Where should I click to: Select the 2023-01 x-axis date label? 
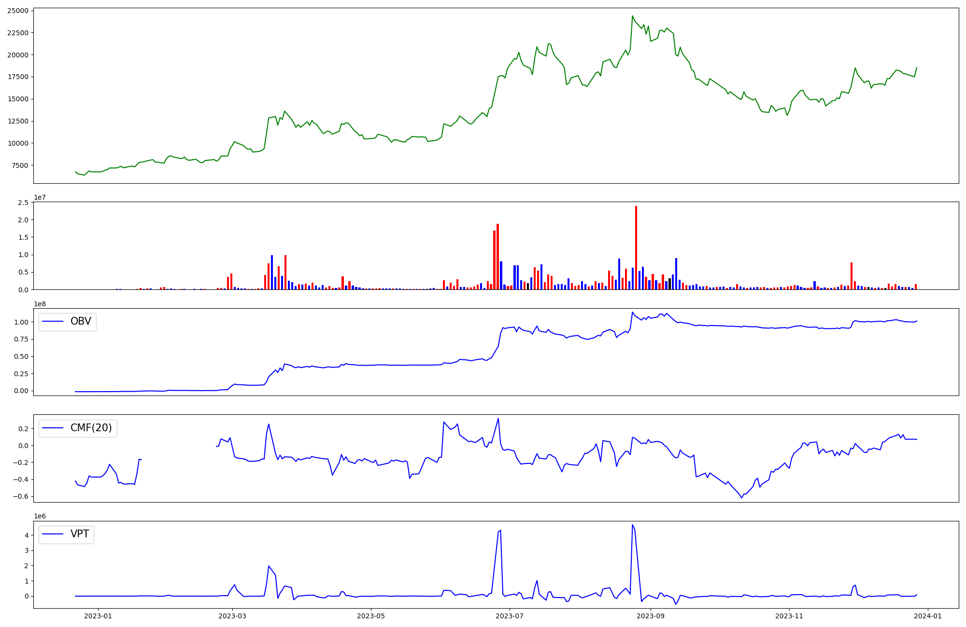pos(98,616)
